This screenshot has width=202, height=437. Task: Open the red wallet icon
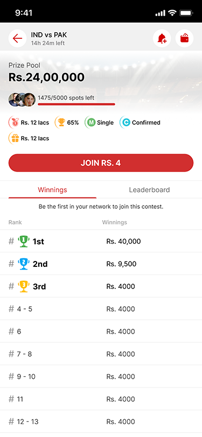[x=184, y=38]
